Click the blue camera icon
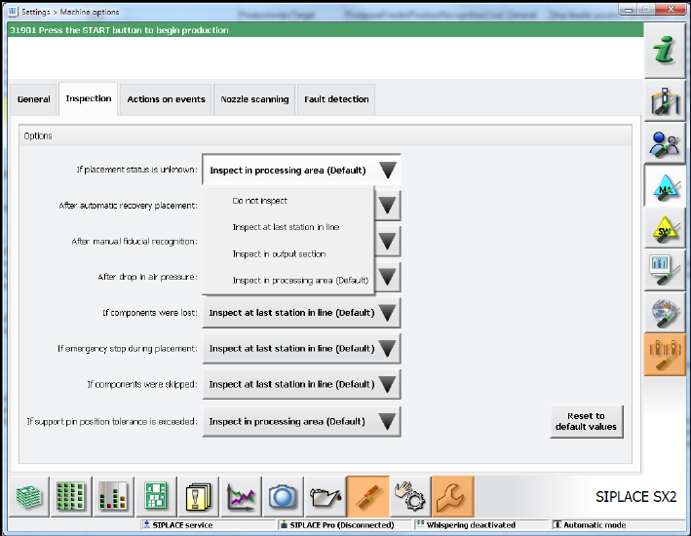The image size is (691, 536). point(283,496)
